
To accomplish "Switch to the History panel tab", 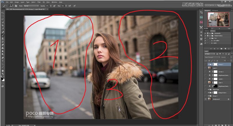I will 206,30.
